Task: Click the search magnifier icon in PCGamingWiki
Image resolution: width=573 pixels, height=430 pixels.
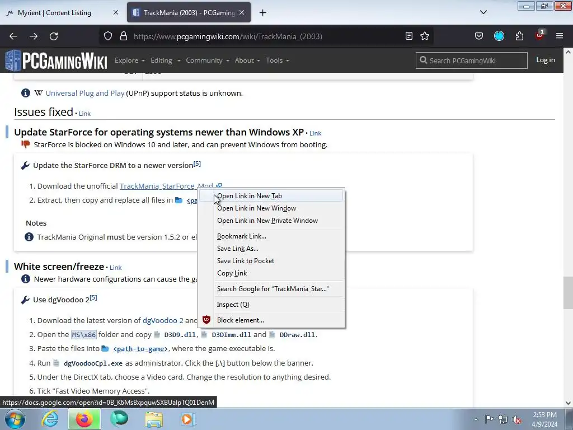Action: pos(423,60)
